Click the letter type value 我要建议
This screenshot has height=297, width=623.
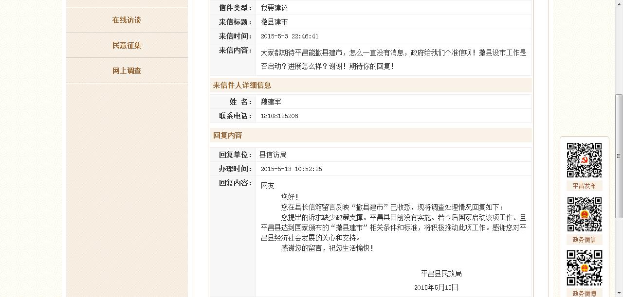(274, 8)
